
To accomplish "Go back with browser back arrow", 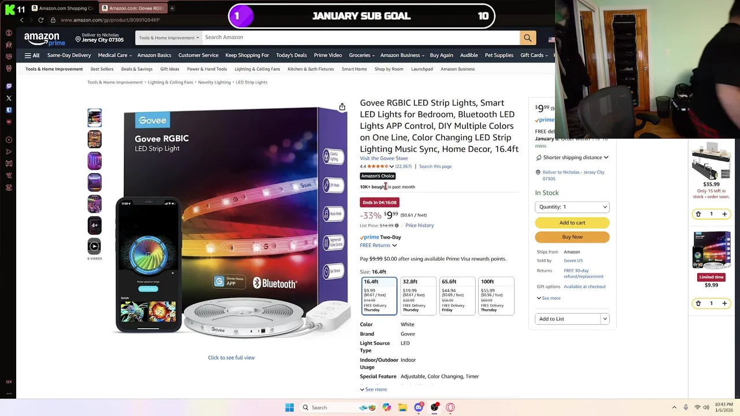I will click(21, 20).
